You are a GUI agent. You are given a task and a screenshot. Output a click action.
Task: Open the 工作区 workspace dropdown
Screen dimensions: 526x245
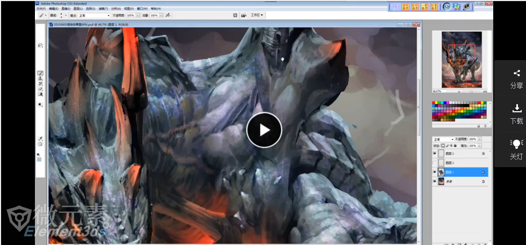(257, 15)
